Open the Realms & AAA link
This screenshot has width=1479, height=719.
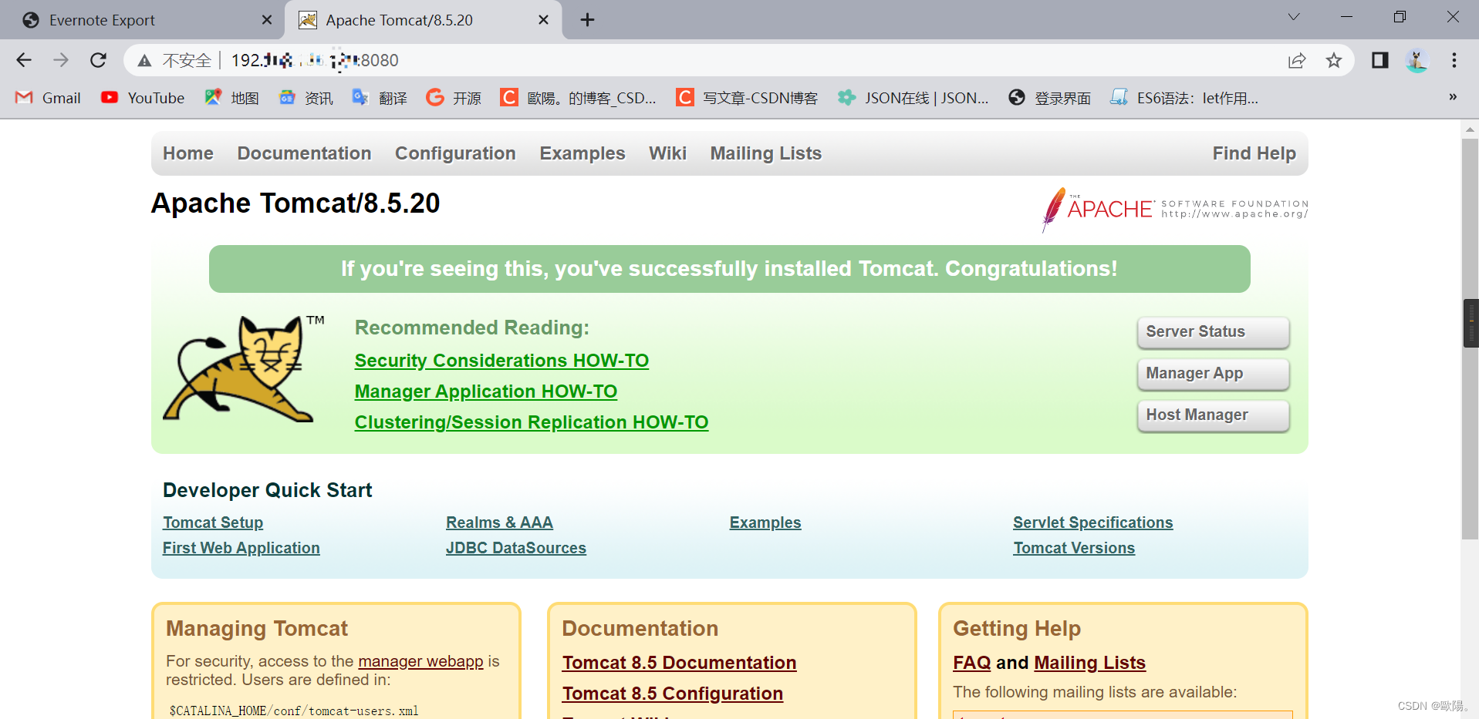(499, 522)
